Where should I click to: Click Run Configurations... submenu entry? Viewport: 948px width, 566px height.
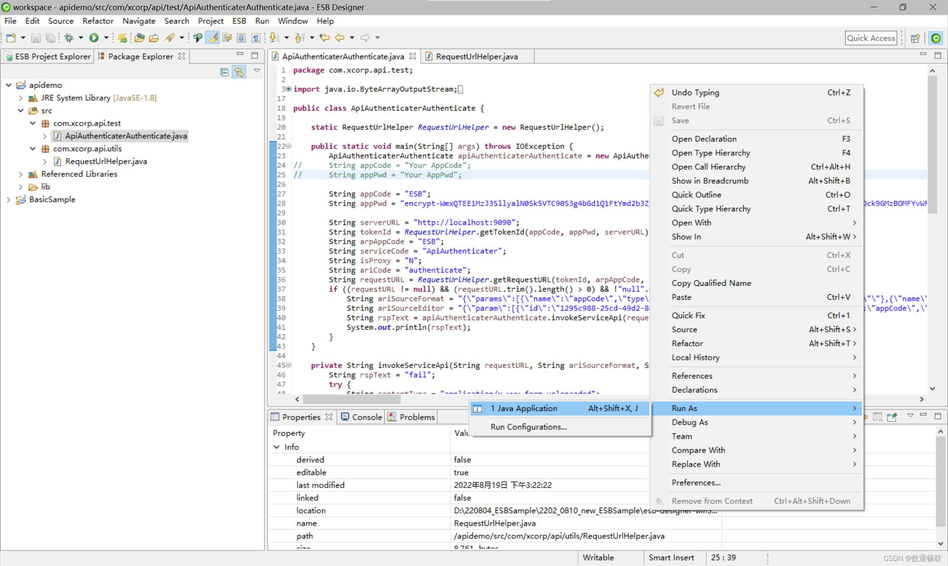click(x=528, y=427)
